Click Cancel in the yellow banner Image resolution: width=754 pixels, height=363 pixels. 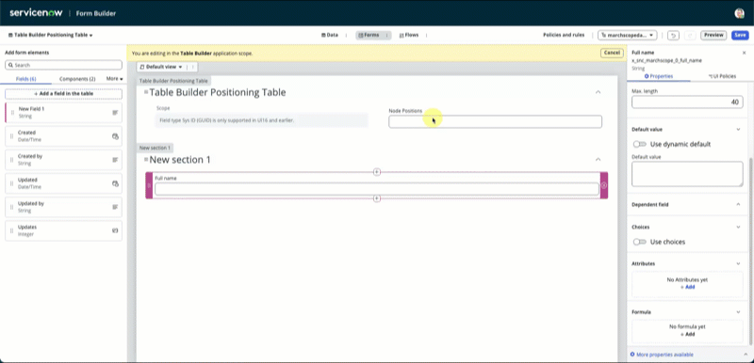(612, 53)
